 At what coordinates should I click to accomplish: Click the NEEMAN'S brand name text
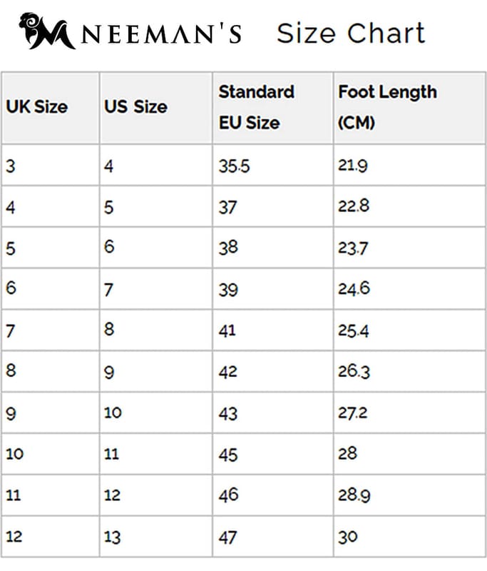[162, 34]
